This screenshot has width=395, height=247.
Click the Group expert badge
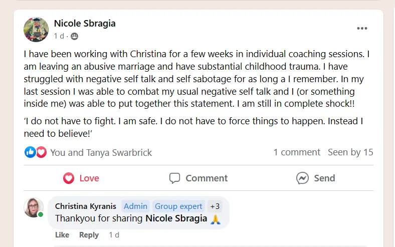coord(178,206)
